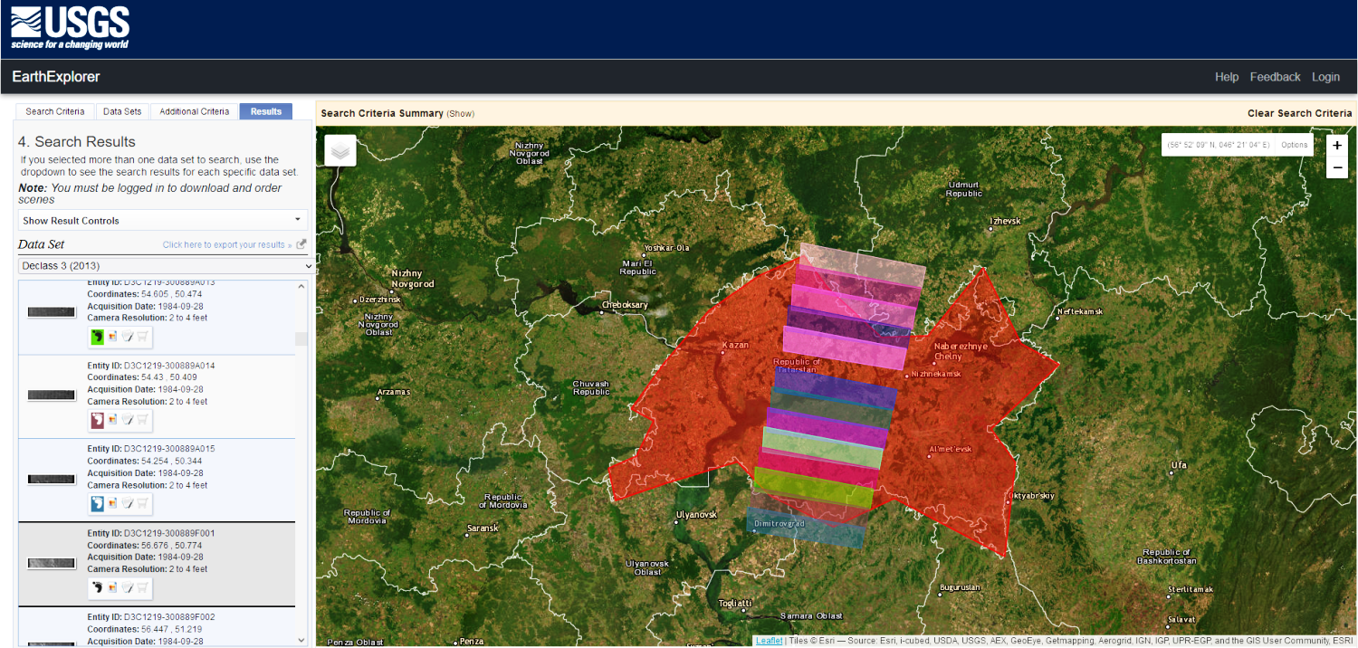The width and height of the screenshot is (1358, 648).
Task: Click the map coordinate Options button
Action: [x=1294, y=145]
